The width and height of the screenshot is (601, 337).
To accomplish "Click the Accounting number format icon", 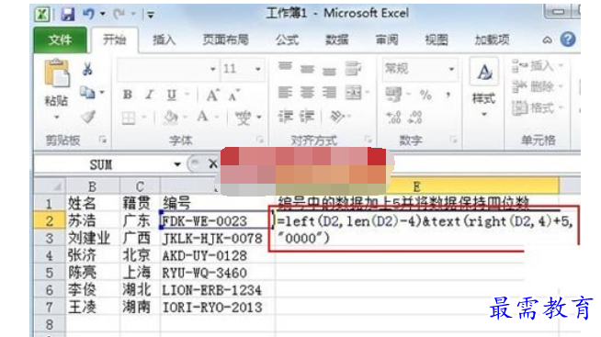I will (x=393, y=95).
